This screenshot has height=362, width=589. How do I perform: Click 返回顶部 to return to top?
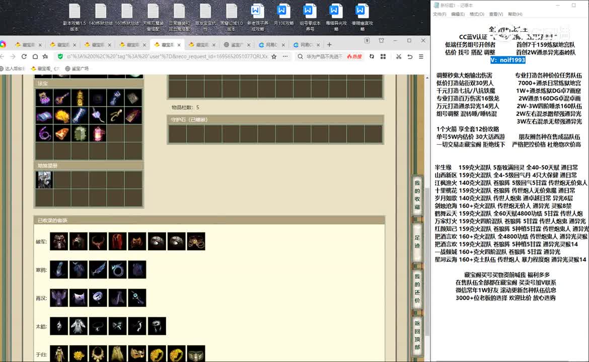point(417,335)
